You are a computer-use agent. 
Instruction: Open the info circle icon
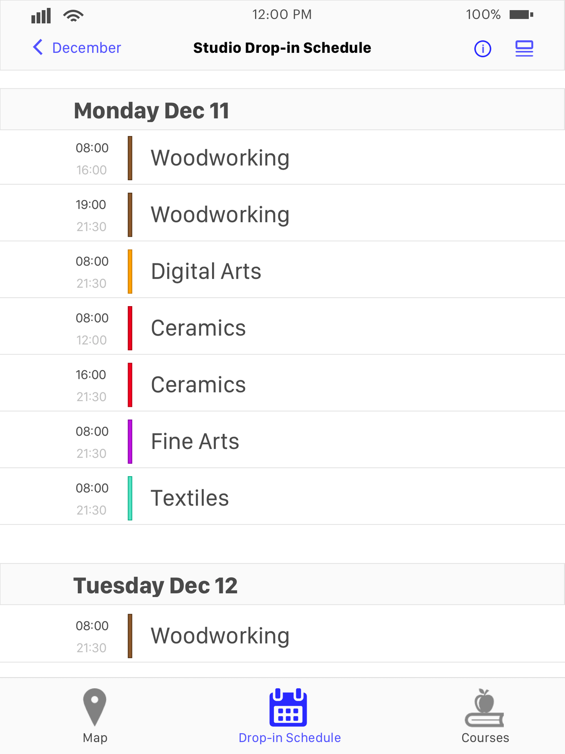483,49
